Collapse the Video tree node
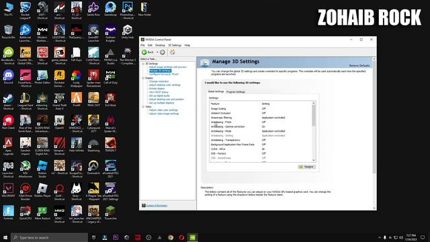The height and width of the screenshot is (242, 430). pos(143,107)
